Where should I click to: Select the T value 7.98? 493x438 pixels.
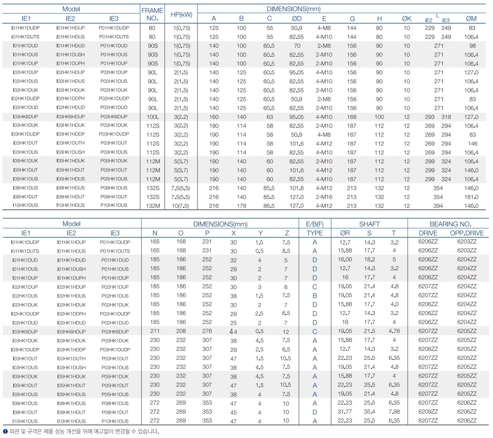point(394,412)
